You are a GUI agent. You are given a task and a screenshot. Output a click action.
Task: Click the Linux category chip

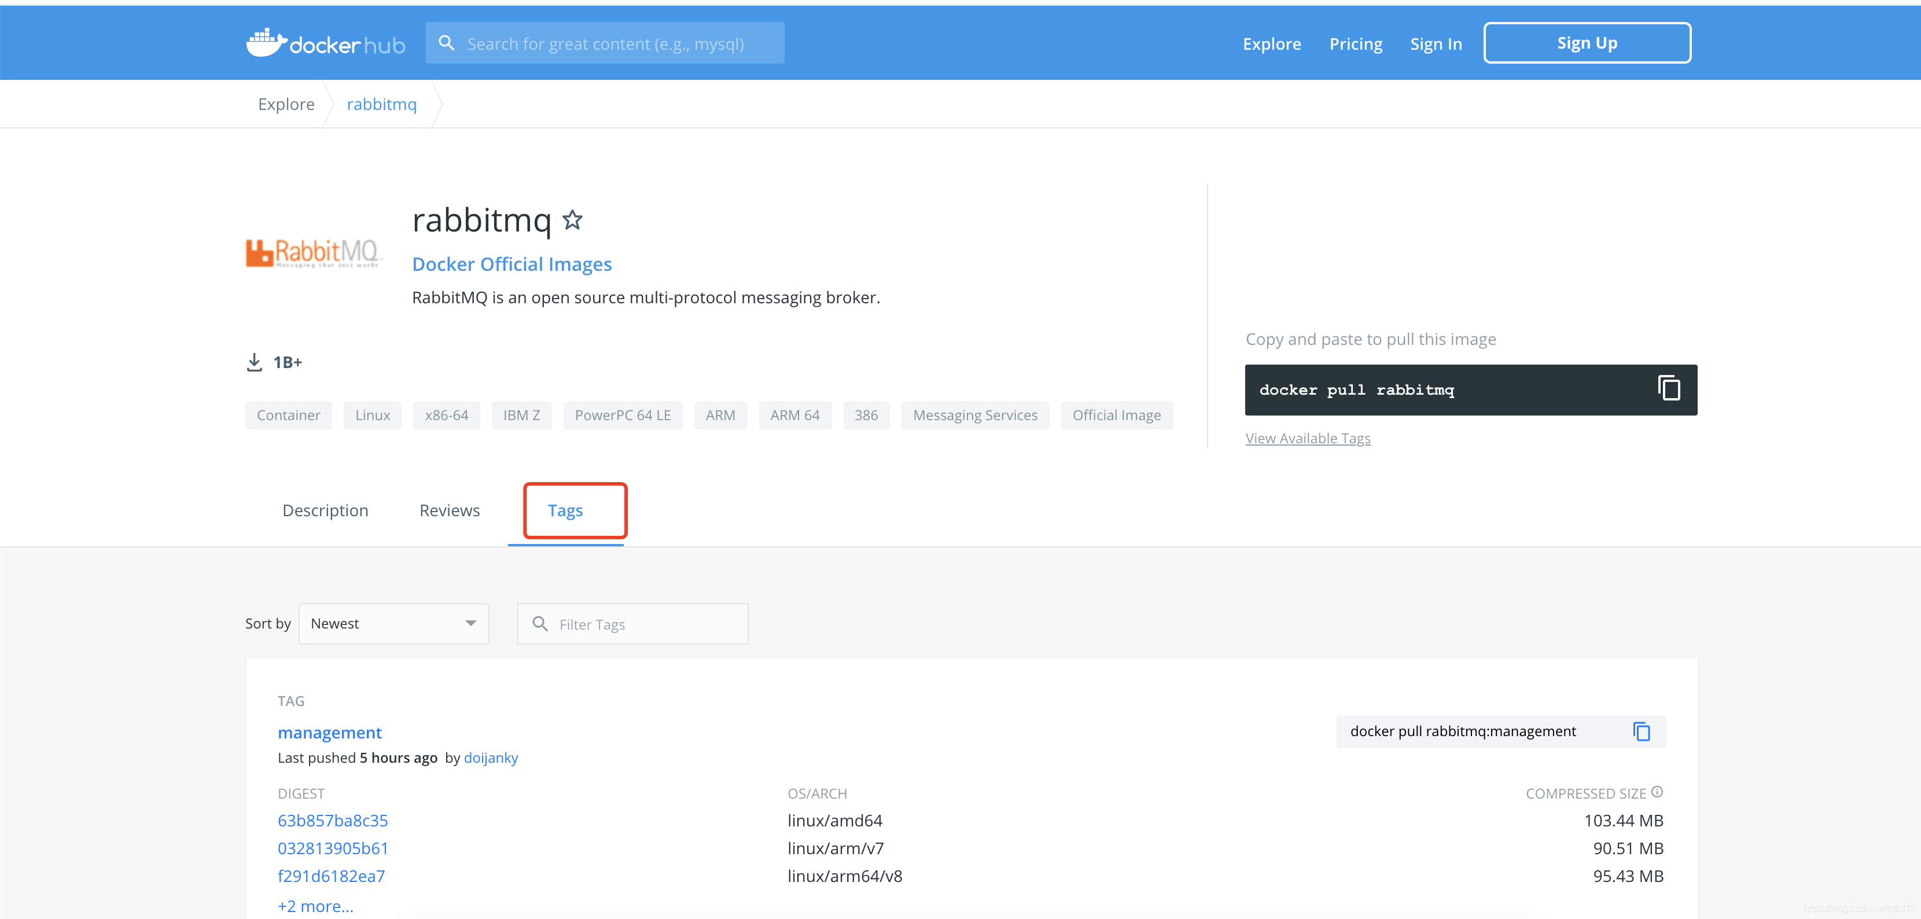pyautogui.click(x=372, y=416)
